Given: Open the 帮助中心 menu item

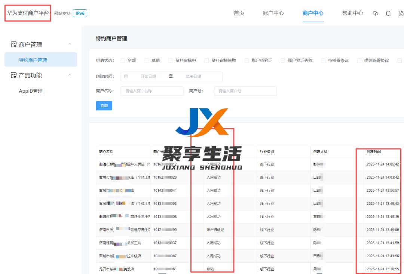Looking at the screenshot, I should 352,13.
